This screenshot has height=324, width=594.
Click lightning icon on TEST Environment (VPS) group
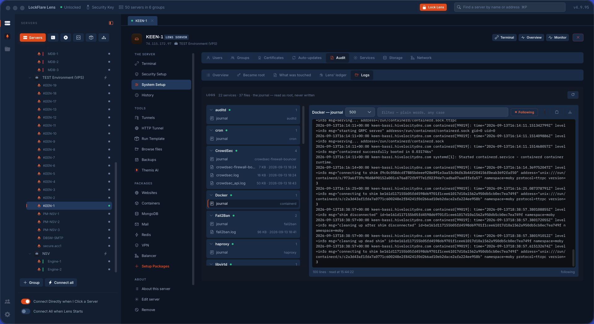[x=105, y=78]
